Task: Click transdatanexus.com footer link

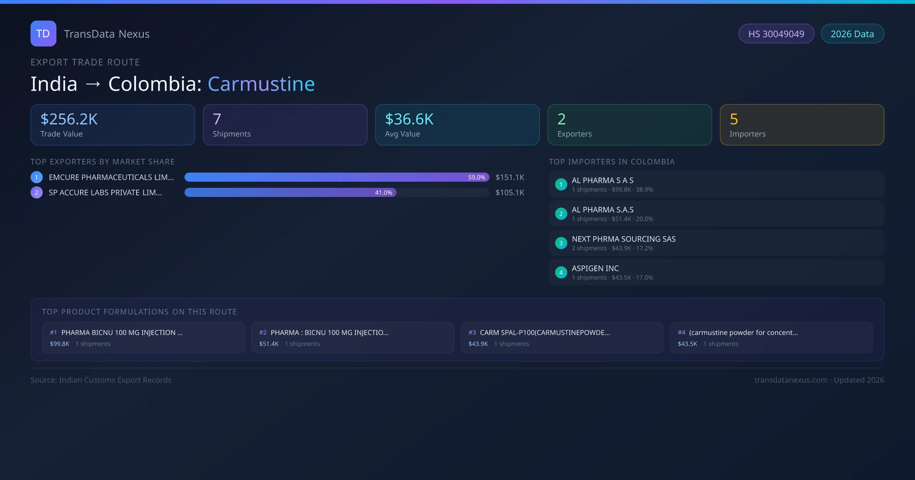Action: [791, 380]
